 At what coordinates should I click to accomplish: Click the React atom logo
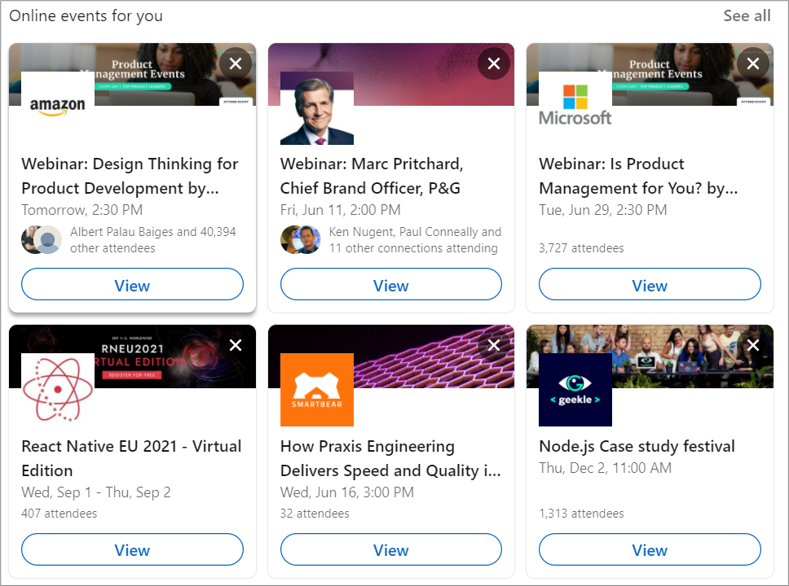[x=58, y=389]
